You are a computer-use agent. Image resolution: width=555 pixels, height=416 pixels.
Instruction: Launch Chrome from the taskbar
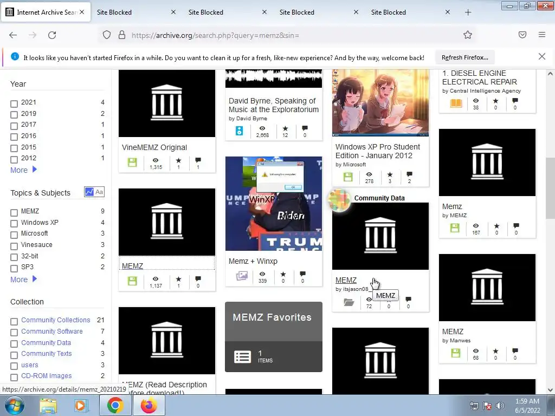tap(115, 405)
